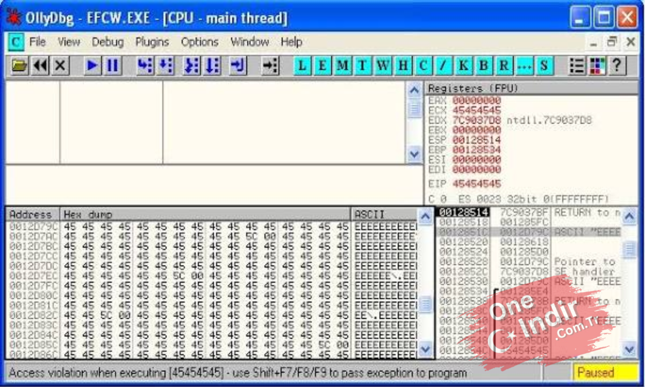
Task: Click the Trace into toolbar icon
Action: [x=191, y=66]
